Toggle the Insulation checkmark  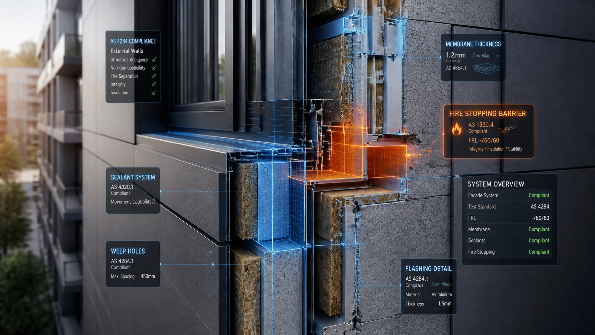[154, 93]
